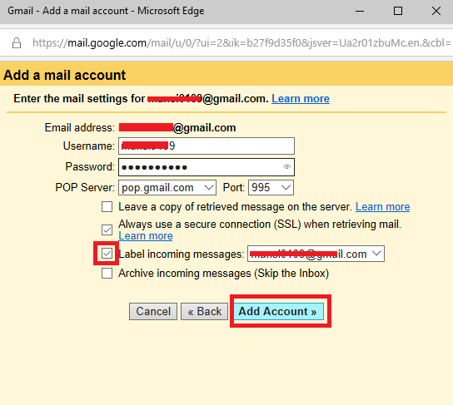Click the 'Port:' label
Viewport: 453px width, 405px height.
click(234, 188)
